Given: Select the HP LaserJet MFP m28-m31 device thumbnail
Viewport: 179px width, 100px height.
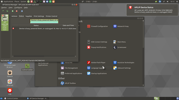Looking at the screenshot, I should click(5, 23).
